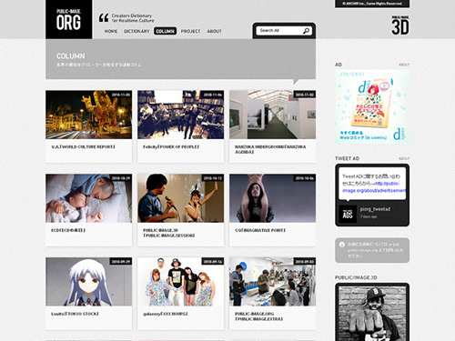Click the info icon in grey notice box

(342, 245)
